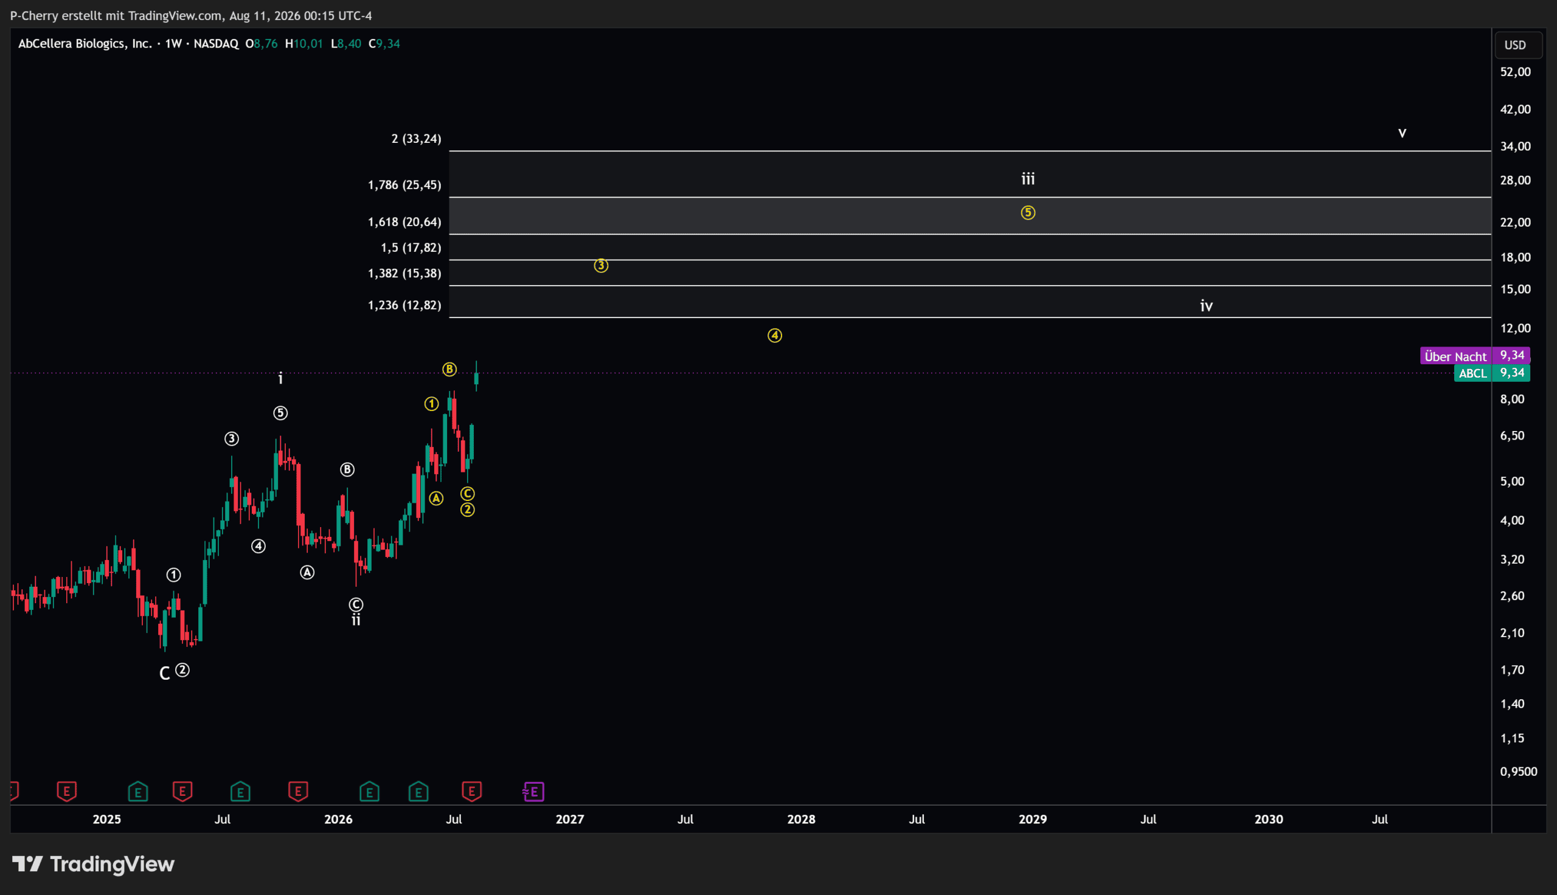Click the large white C wave label
Image resolution: width=1557 pixels, height=895 pixels.
[x=164, y=674]
